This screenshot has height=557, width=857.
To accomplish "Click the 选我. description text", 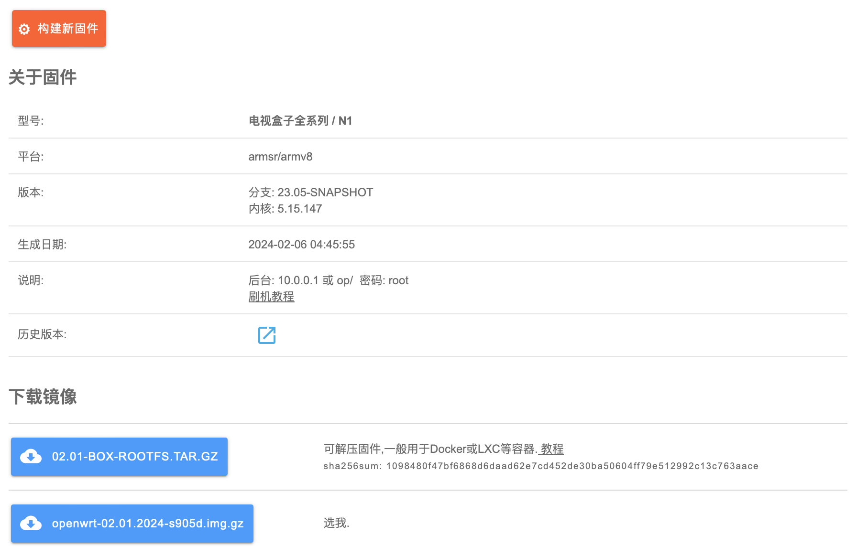I will pyautogui.click(x=337, y=523).
